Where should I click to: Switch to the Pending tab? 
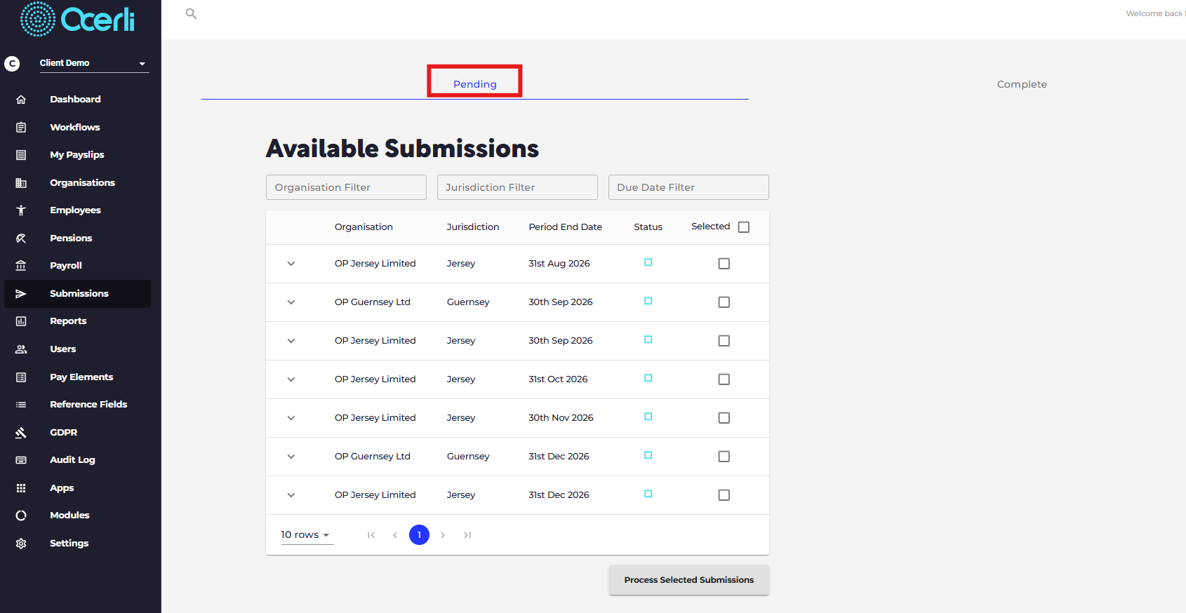coord(475,84)
